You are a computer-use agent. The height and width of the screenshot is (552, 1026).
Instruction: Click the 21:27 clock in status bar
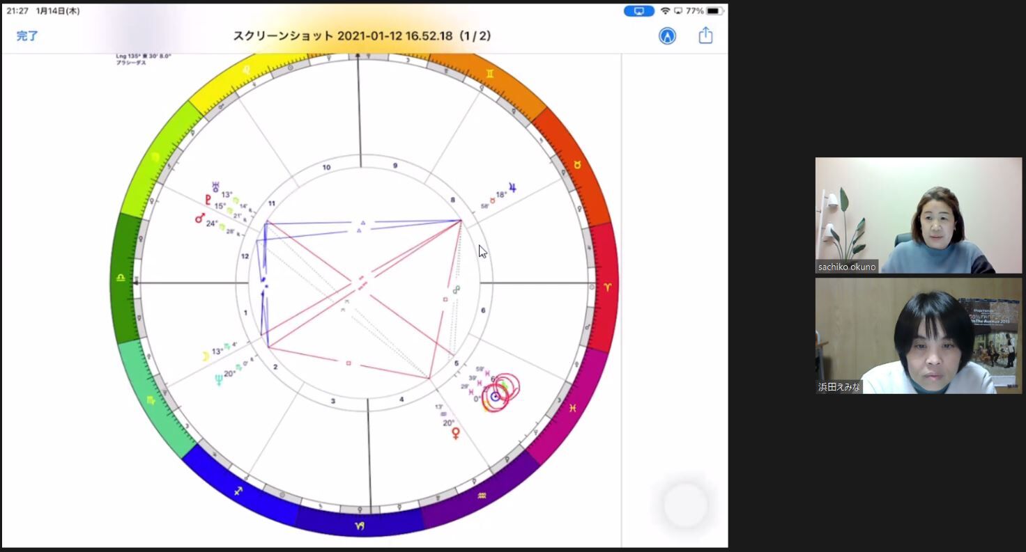[x=17, y=11]
